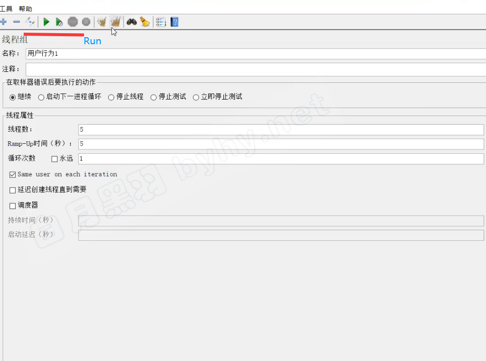Enable the 调度器 checkbox

pyautogui.click(x=13, y=206)
